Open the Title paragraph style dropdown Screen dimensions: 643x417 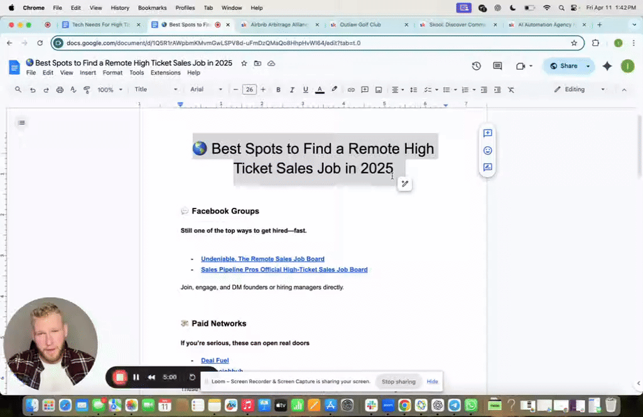(156, 90)
